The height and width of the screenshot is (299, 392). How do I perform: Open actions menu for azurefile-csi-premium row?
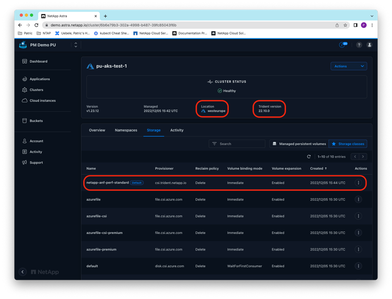click(358, 233)
